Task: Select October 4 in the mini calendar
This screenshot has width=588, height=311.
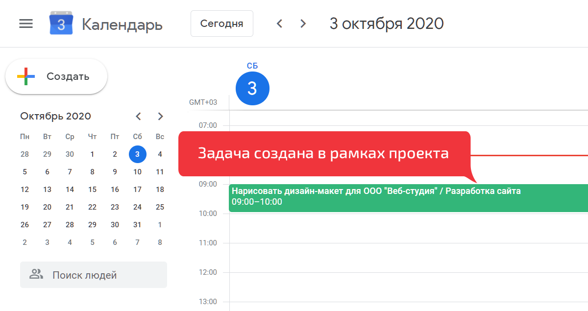Action: [160, 154]
